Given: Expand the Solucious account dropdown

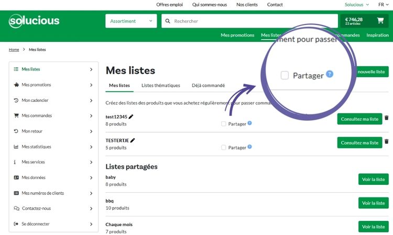Looking at the screenshot, I should pyautogui.click(x=357, y=5).
